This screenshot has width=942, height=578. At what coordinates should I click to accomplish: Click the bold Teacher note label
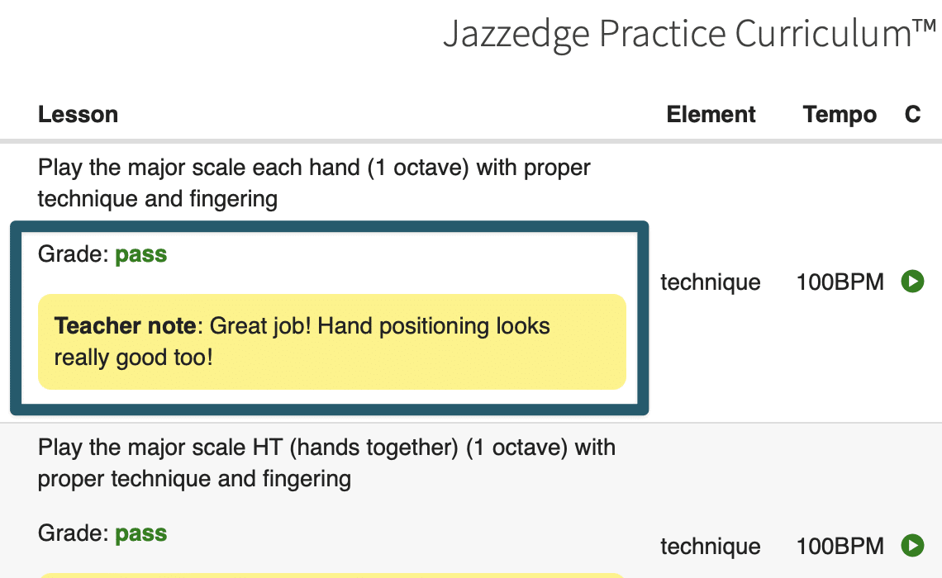pyautogui.click(x=125, y=326)
